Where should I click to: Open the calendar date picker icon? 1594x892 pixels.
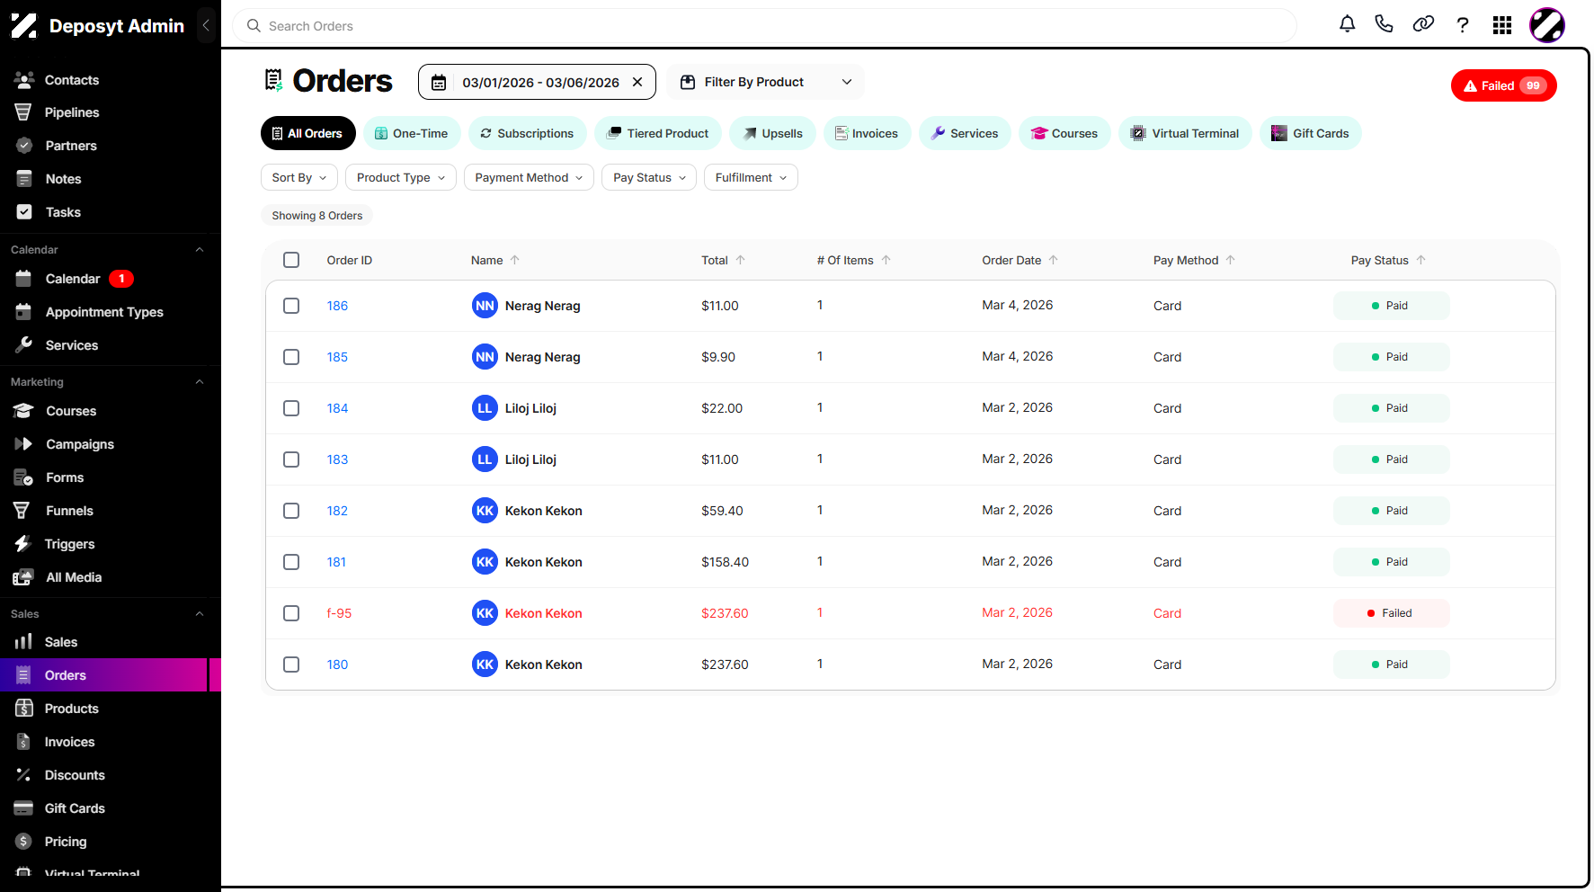coord(439,83)
